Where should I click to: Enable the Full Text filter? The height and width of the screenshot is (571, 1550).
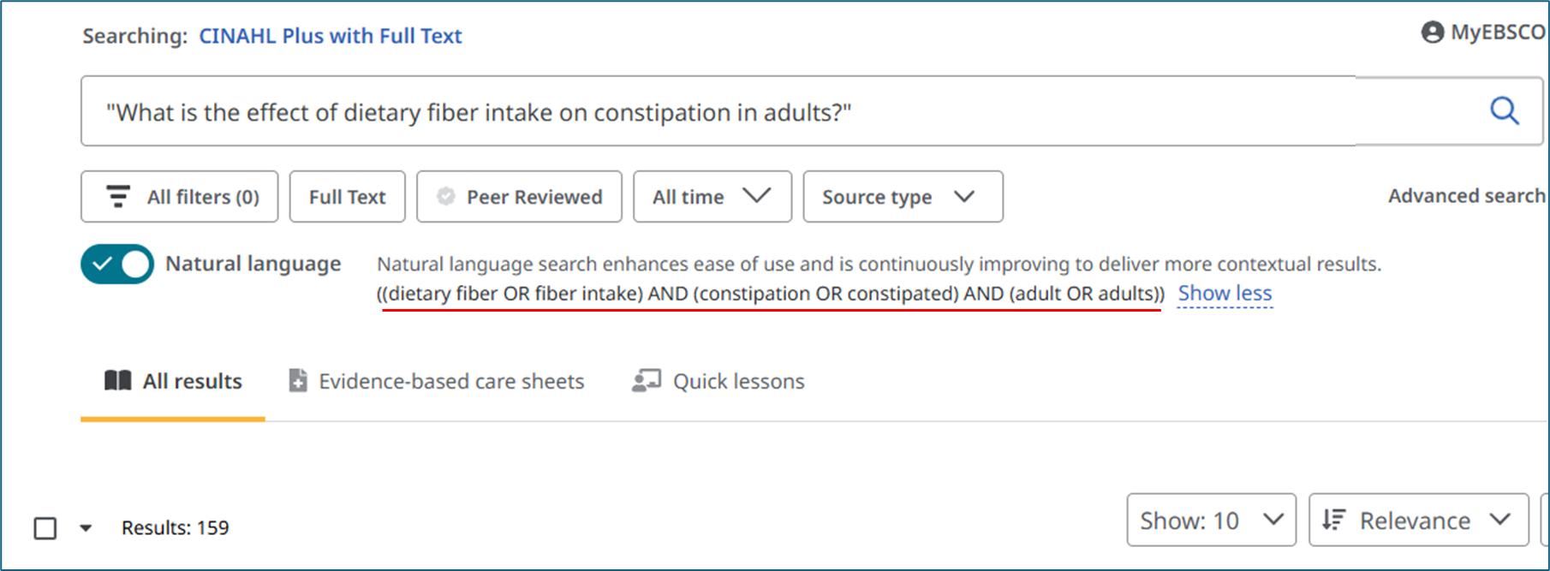click(348, 197)
